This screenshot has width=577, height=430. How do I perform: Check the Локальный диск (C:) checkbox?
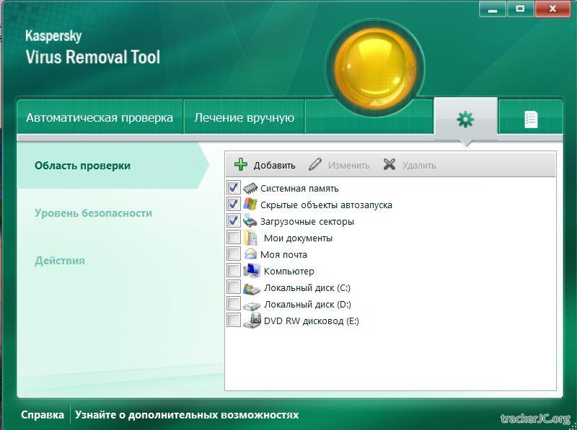pos(234,287)
